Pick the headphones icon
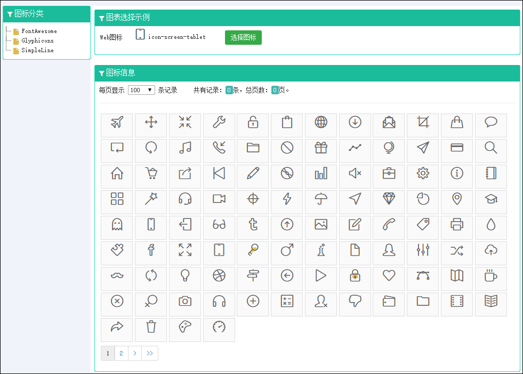 pyautogui.click(x=219, y=301)
